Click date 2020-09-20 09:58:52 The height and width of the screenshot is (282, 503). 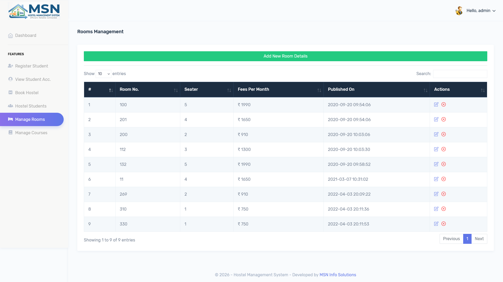pyautogui.click(x=349, y=165)
